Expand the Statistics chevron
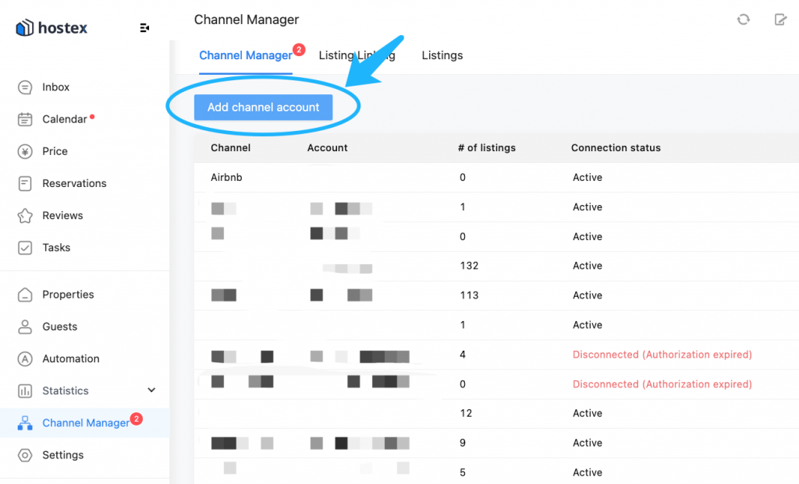Viewport: 799px width, 484px height. pos(151,390)
